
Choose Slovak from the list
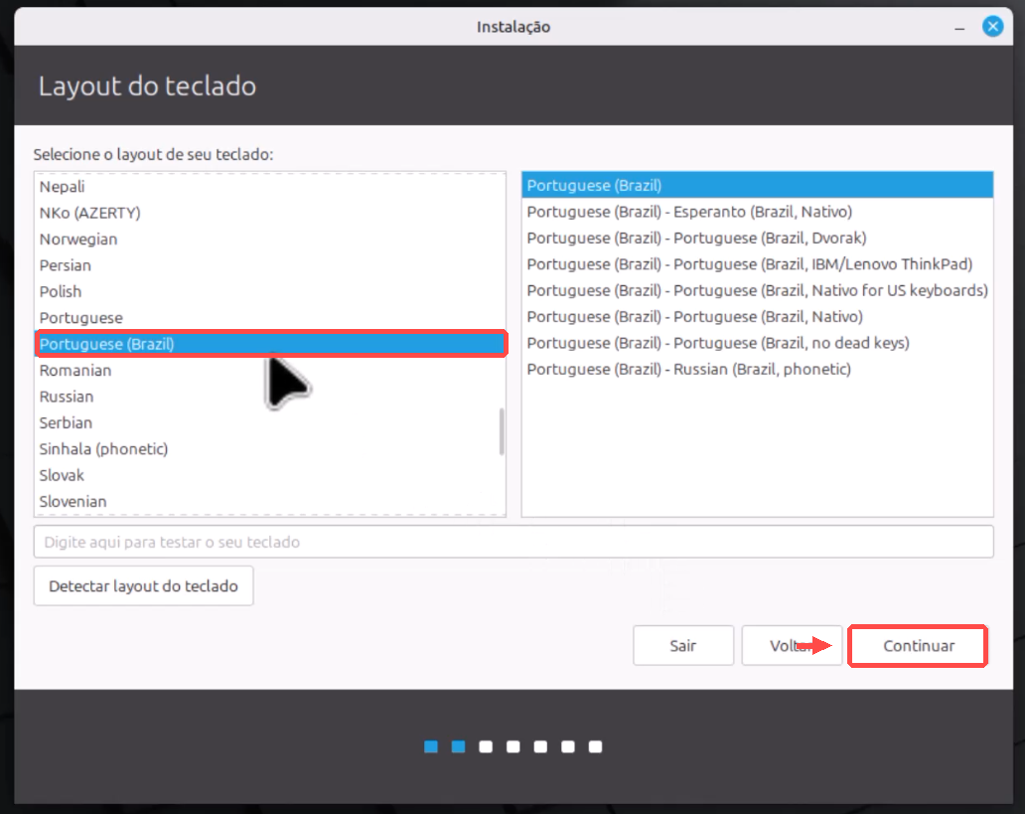point(270,475)
